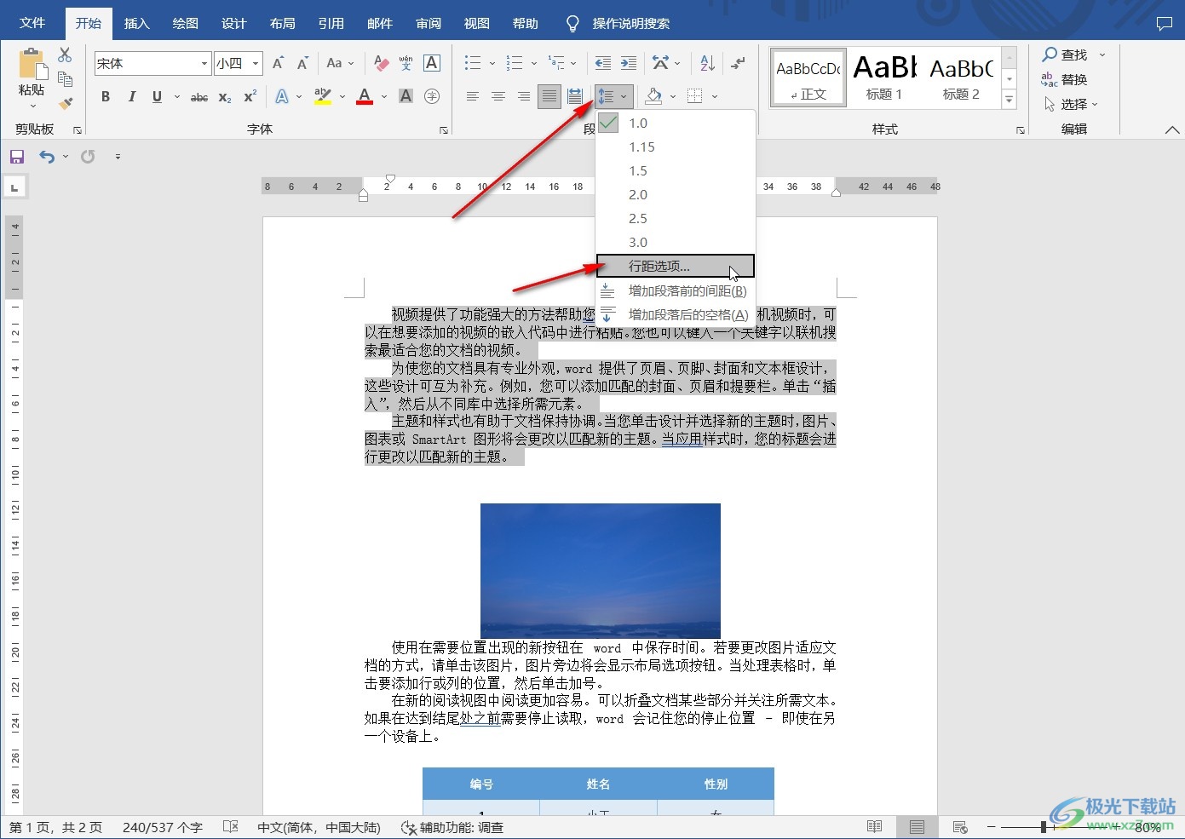
Task: Toggle bold formatting
Action: click(x=105, y=96)
